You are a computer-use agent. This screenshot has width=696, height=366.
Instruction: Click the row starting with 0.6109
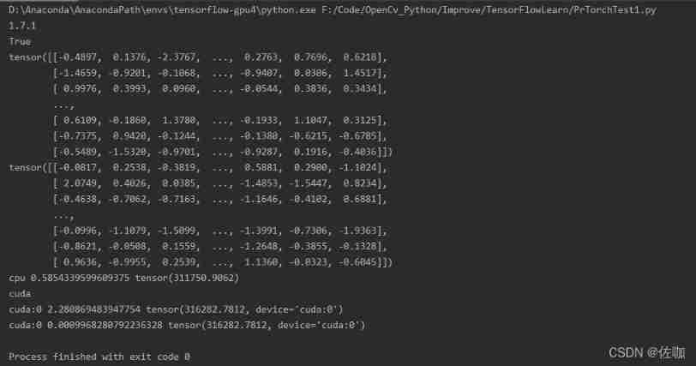pyautogui.click(x=219, y=120)
